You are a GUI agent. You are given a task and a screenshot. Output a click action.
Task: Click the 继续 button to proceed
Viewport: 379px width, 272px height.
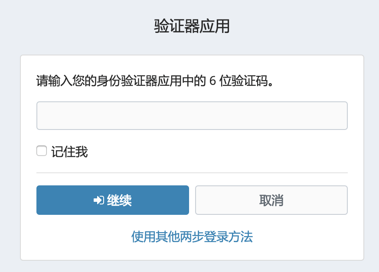pyautogui.click(x=112, y=200)
